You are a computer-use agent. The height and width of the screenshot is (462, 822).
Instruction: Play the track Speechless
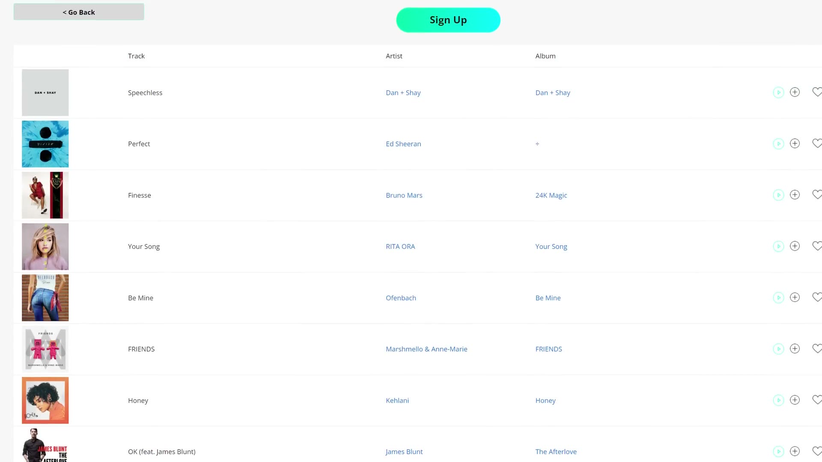(778, 92)
